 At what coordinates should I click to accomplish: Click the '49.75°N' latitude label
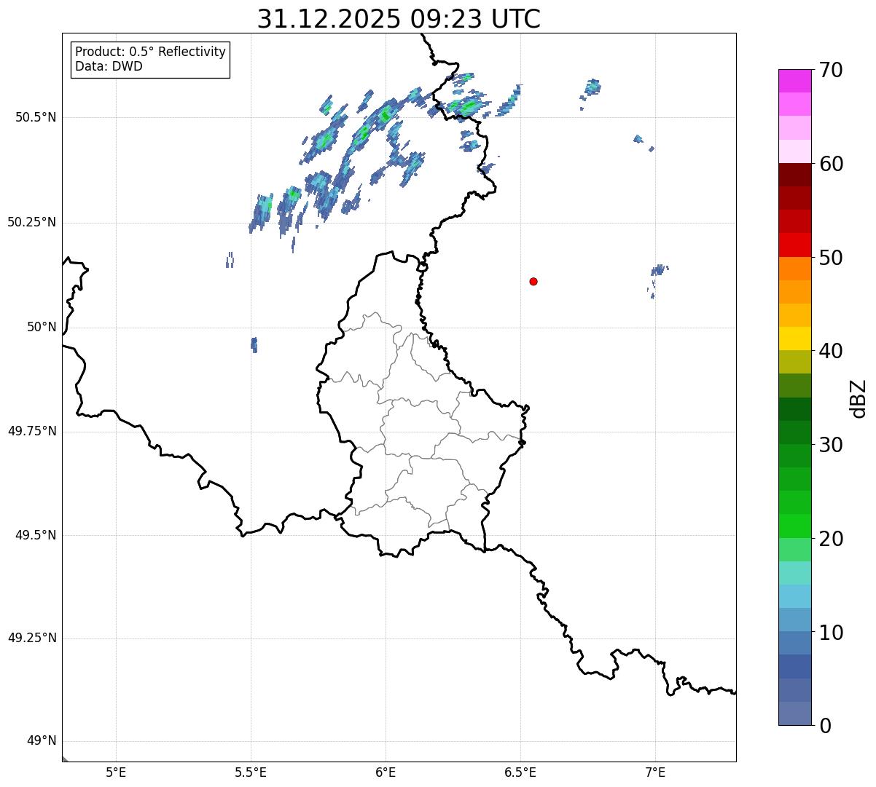click(x=31, y=431)
